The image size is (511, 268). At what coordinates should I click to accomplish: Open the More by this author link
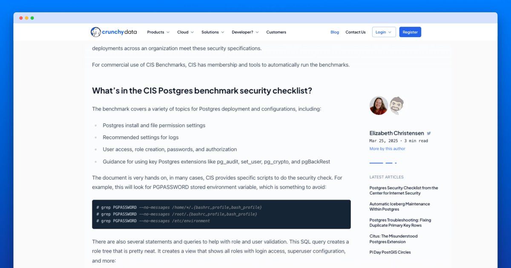[x=387, y=148]
